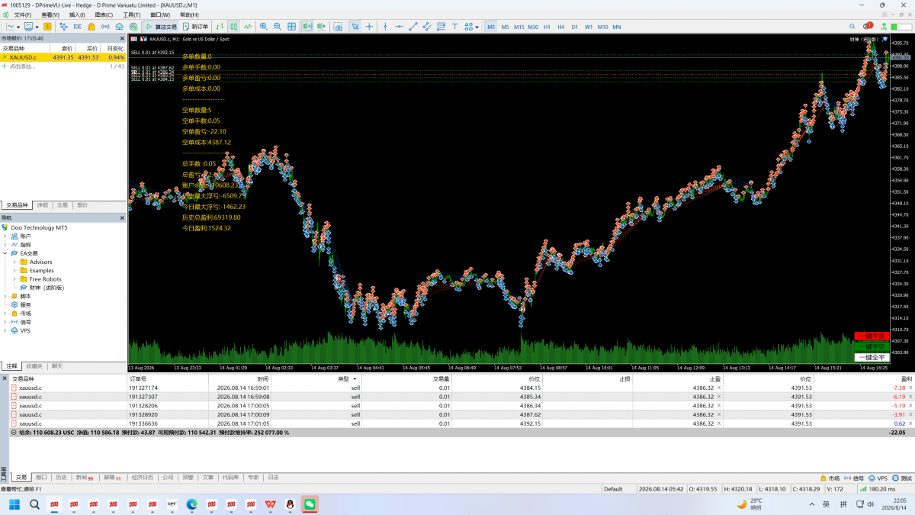Open the Windows Start menu

pyautogui.click(x=14, y=504)
